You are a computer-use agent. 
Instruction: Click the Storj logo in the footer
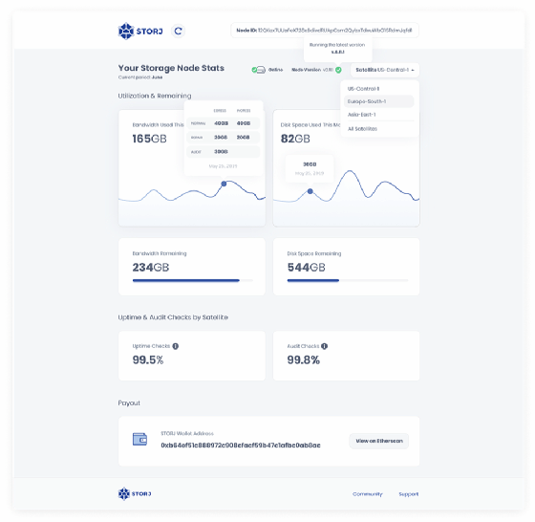[x=135, y=493]
